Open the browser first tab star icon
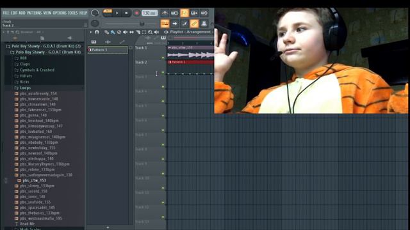 15,38
